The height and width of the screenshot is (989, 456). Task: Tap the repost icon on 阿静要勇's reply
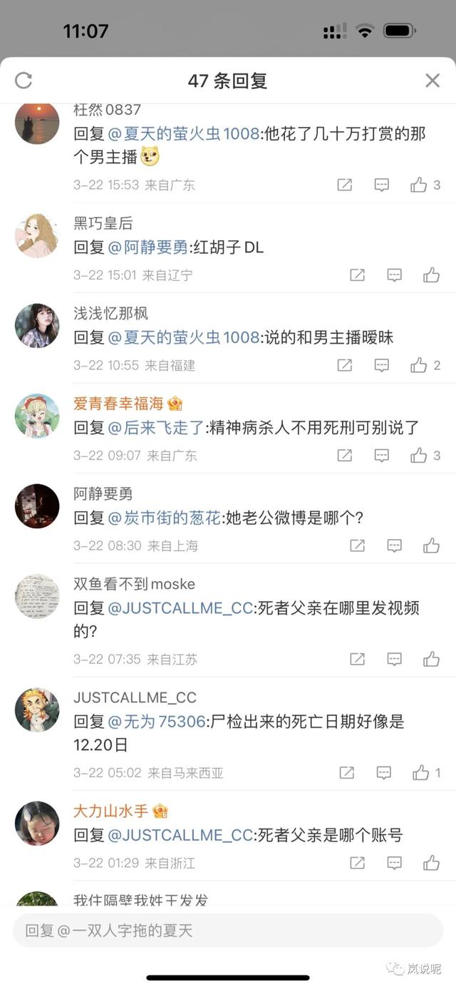tap(357, 545)
